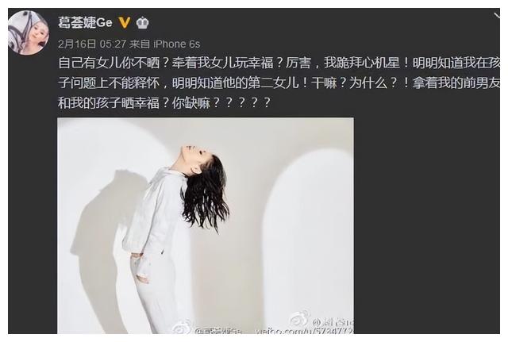Click the post's first line starting 自己有女儿
This screenshot has width=508, height=342.
click(x=279, y=63)
